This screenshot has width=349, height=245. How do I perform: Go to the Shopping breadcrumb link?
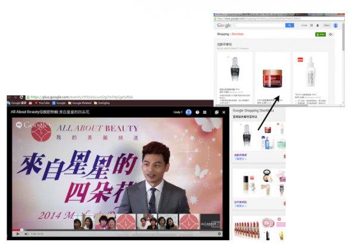(223, 34)
